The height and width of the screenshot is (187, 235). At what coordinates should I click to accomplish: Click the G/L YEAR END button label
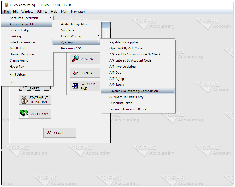(88, 86)
